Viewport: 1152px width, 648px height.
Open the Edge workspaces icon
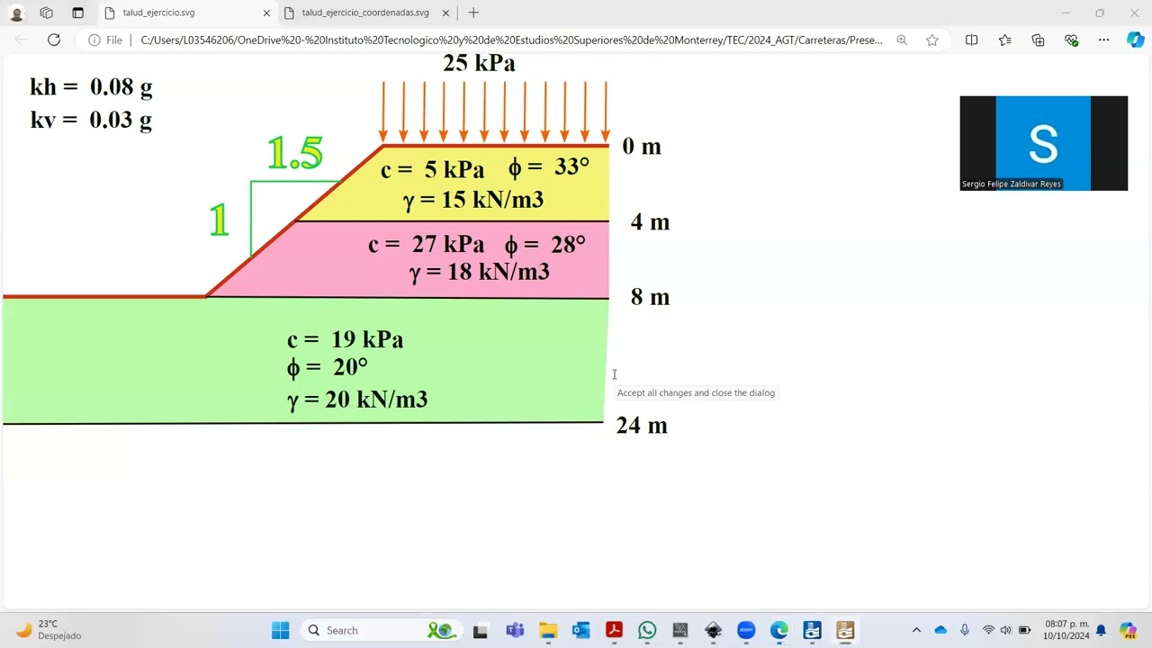pyautogui.click(x=47, y=13)
